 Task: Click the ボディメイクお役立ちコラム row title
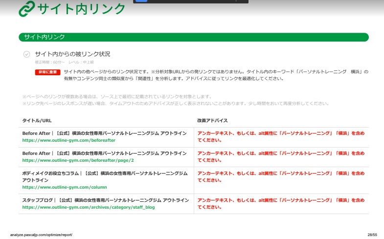click(105, 176)
